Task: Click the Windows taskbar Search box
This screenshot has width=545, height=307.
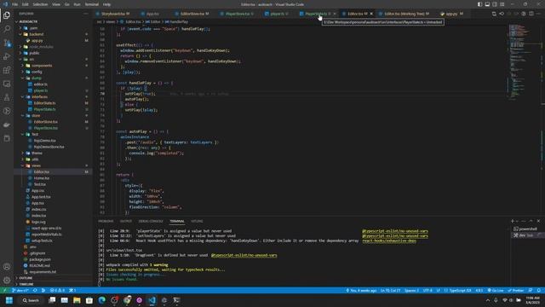Action: point(31,300)
